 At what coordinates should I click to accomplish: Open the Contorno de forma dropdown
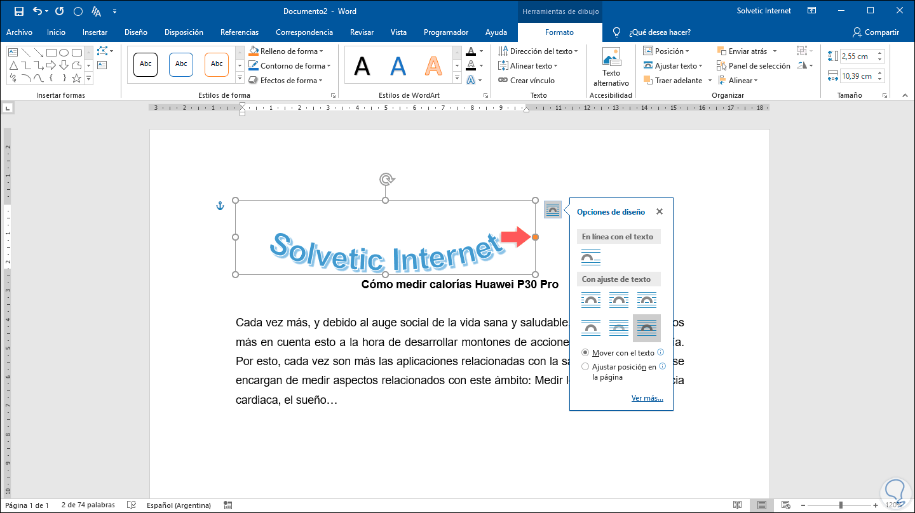pyautogui.click(x=289, y=66)
